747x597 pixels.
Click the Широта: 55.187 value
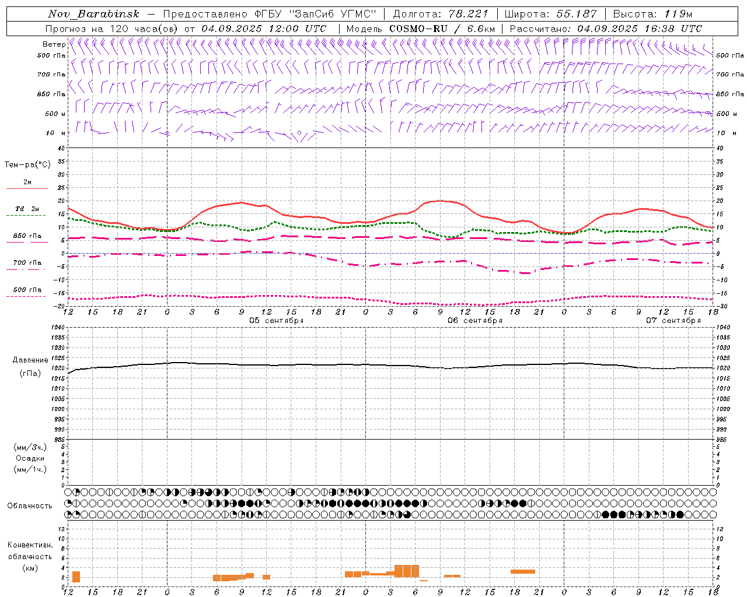[x=550, y=14]
